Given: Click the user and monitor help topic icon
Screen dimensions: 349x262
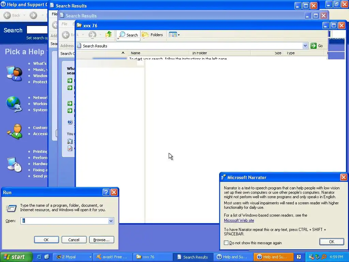Looking at the screenshot, I should tap(14, 73).
